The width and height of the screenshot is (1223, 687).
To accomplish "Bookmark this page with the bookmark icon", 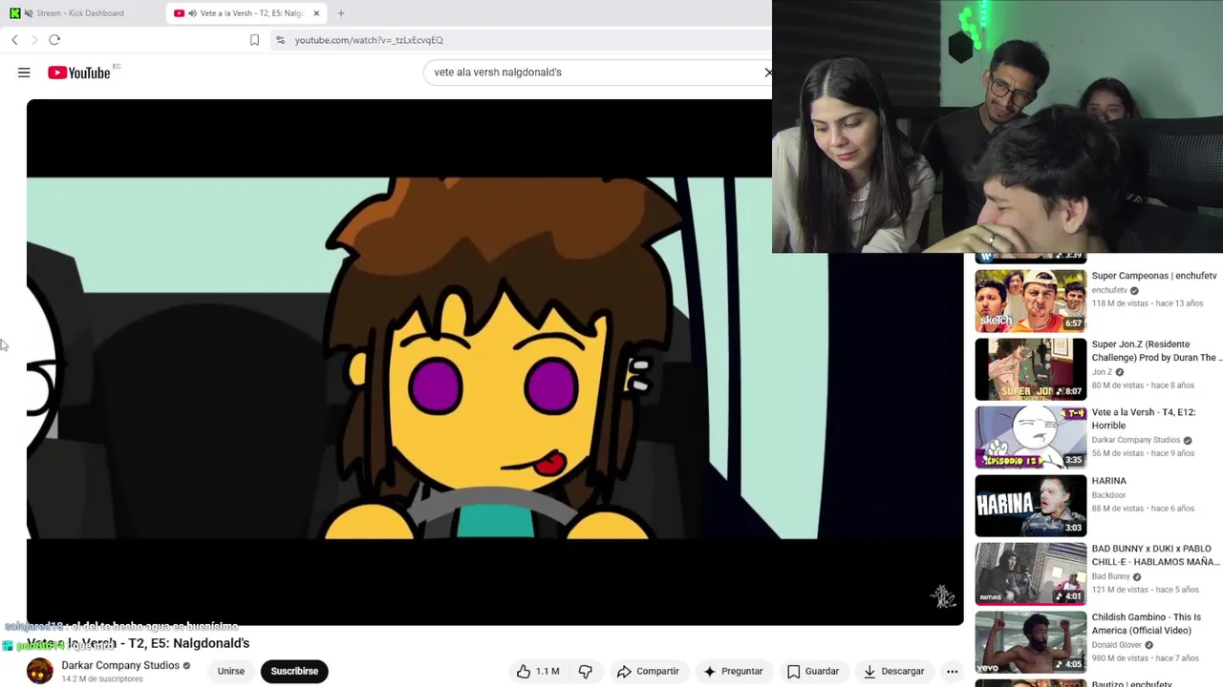I will coord(254,40).
